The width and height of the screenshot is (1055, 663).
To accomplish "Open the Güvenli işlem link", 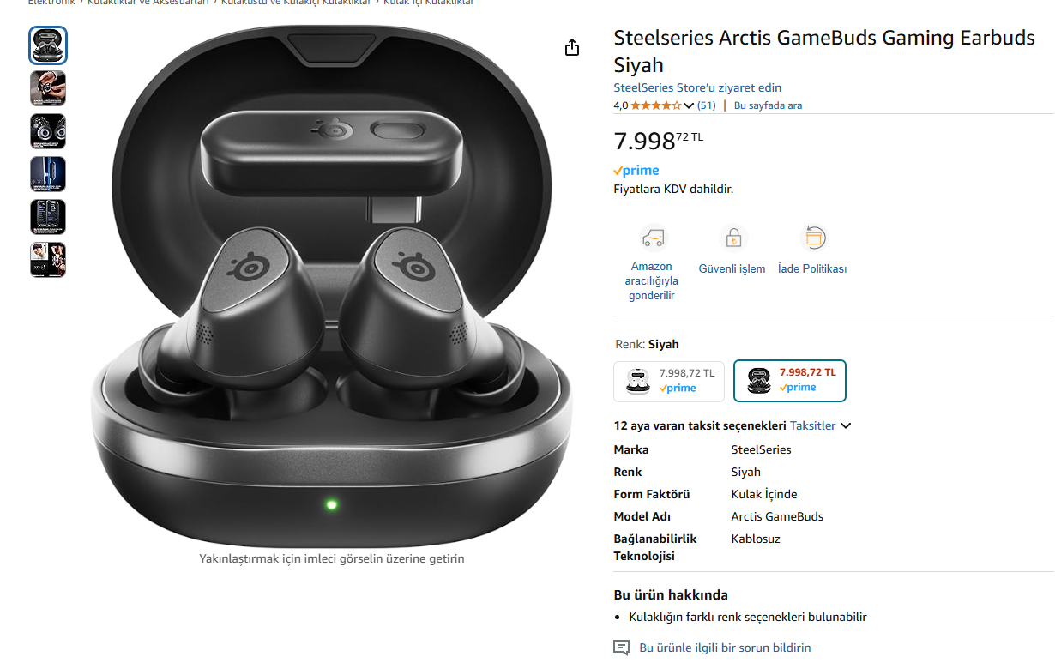I will pyautogui.click(x=732, y=268).
